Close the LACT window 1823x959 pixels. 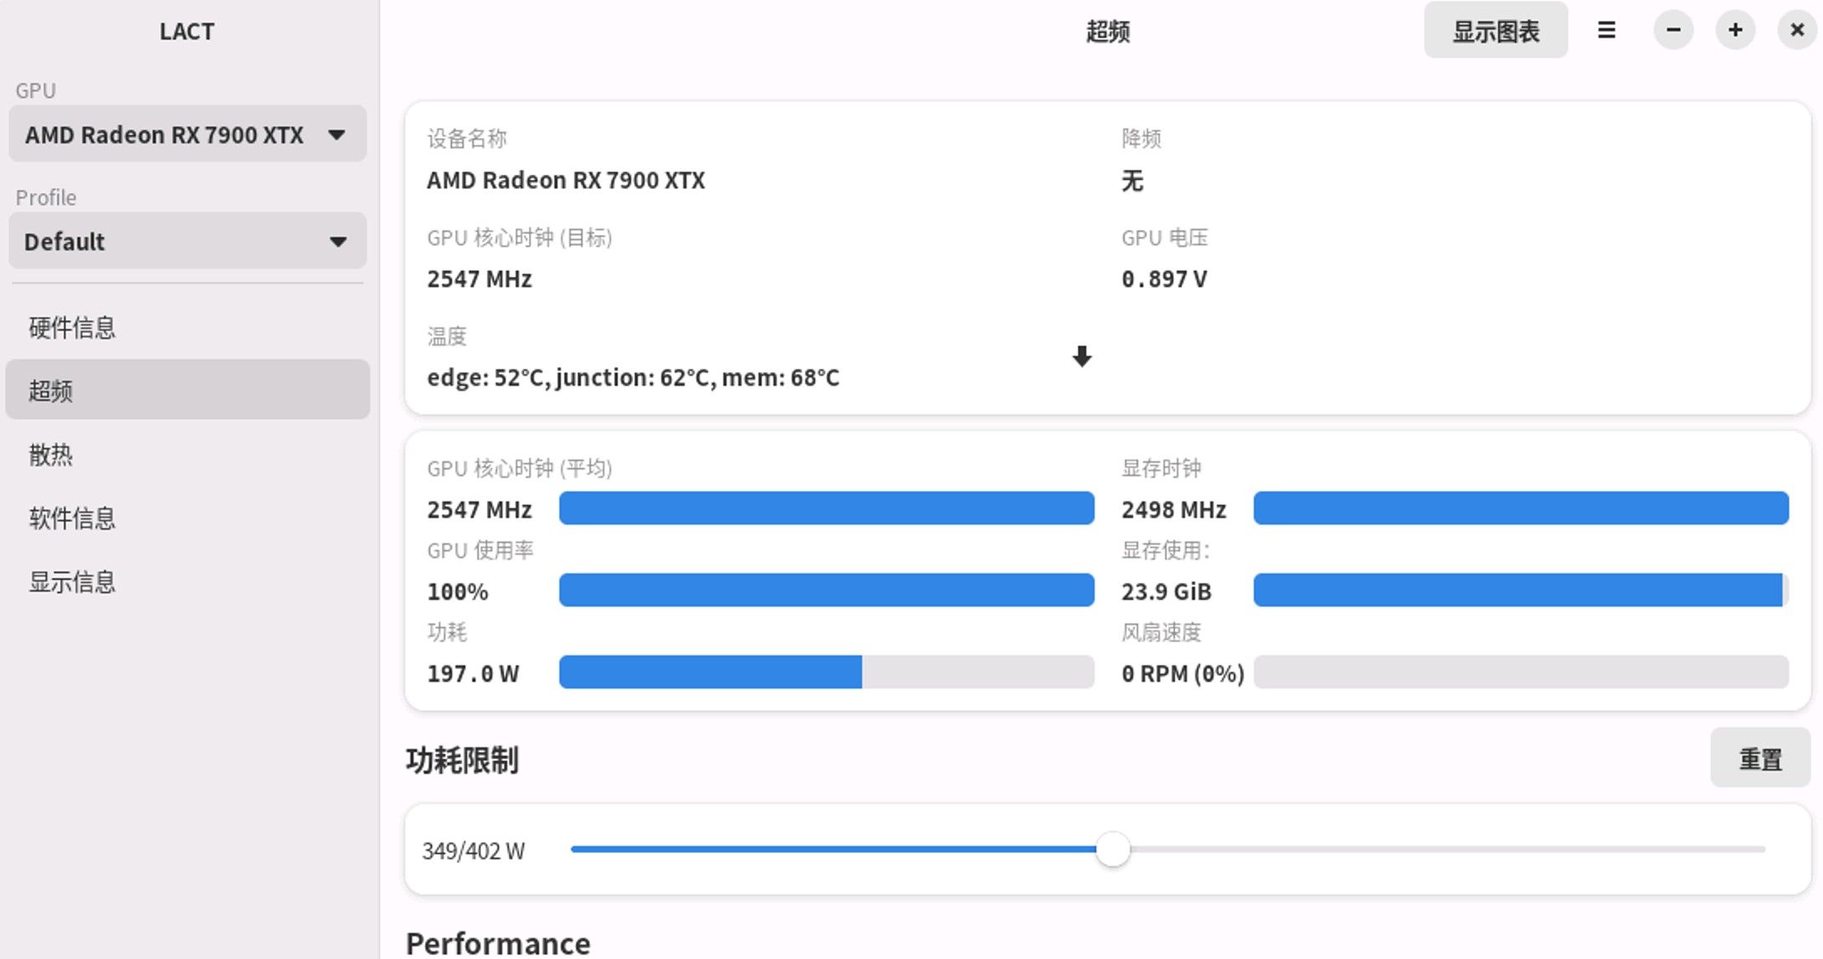pyautogui.click(x=1797, y=31)
